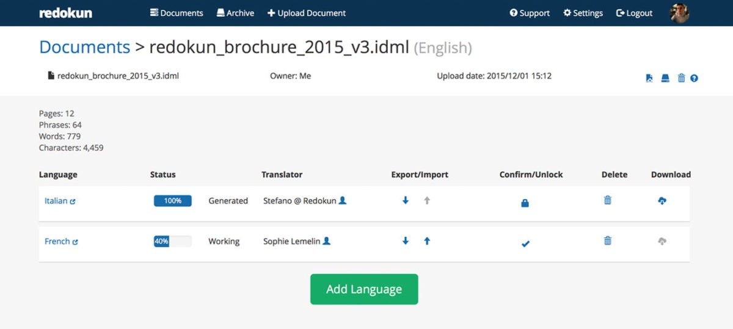Open translator profile icon for Sophie Lemelin
This screenshot has height=329, width=733.
click(x=327, y=241)
